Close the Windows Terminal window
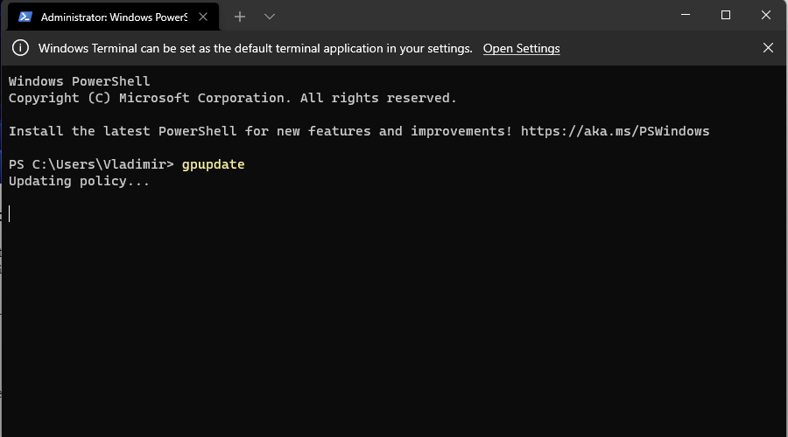Viewport: 788px width, 437px height. coord(765,15)
